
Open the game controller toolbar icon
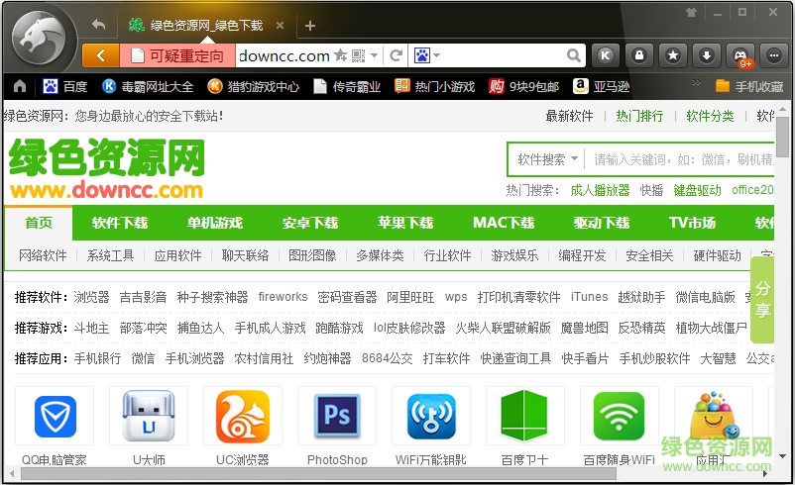point(739,55)
